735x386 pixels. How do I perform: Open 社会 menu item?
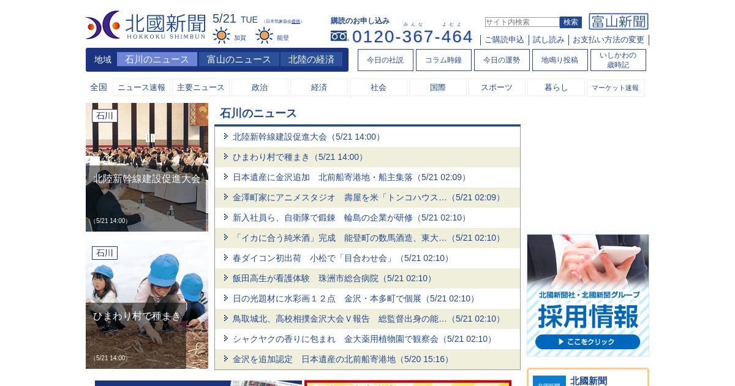pyautogui.click(x=379, y=88)
